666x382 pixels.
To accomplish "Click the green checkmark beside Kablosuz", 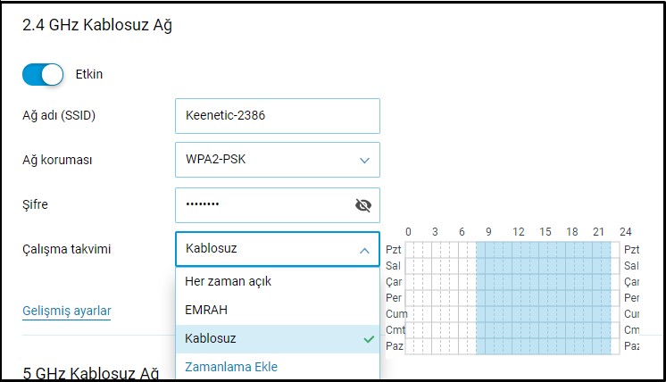I will [x=369, y=339].
